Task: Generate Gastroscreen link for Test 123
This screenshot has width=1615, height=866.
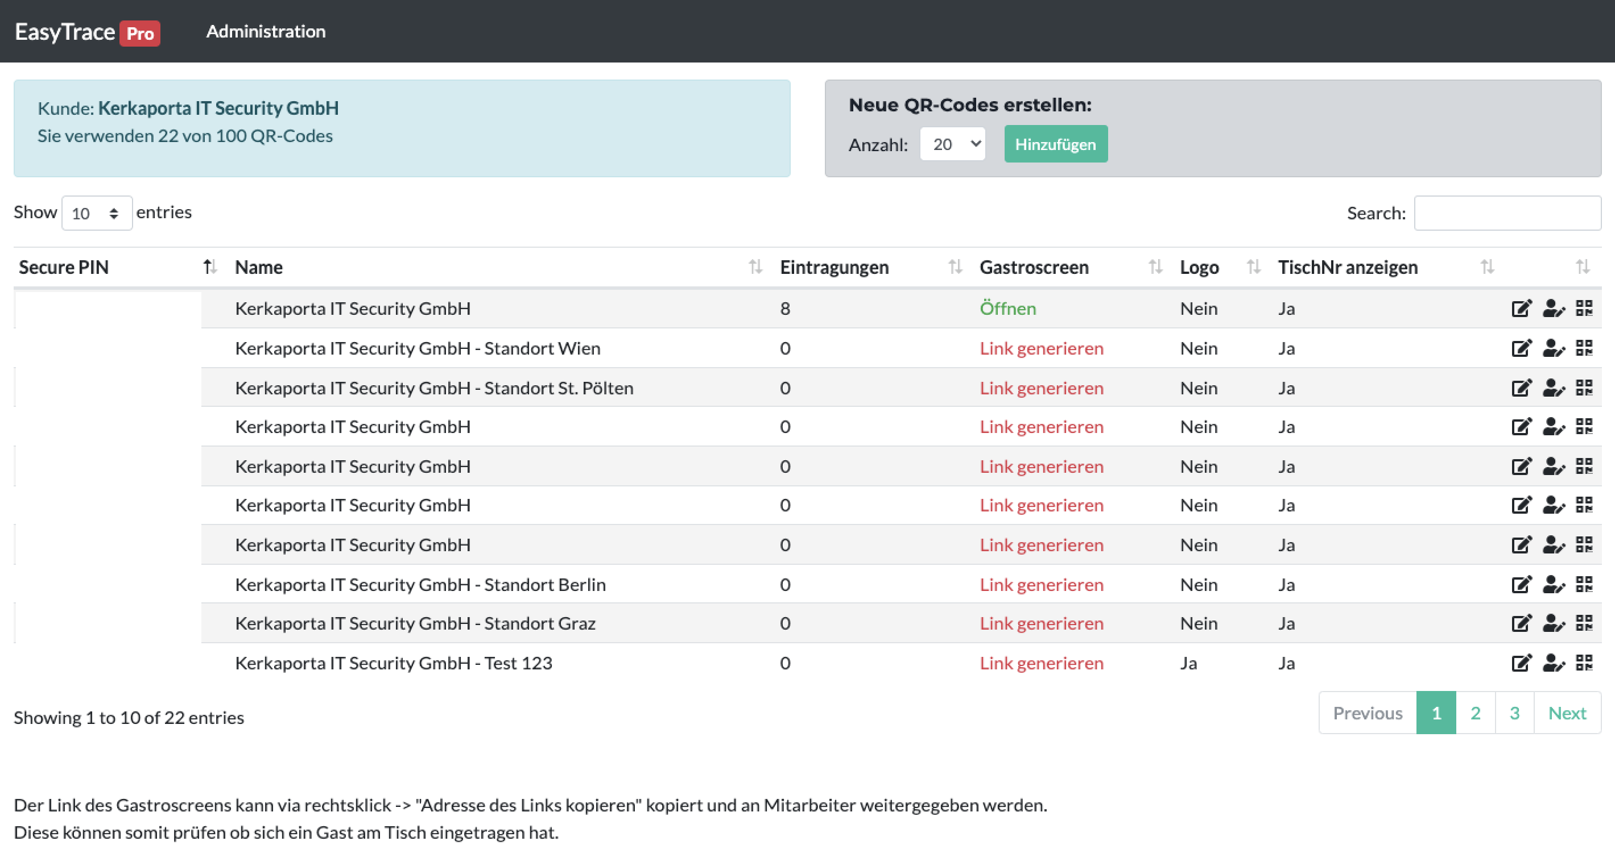Action: coord(1042,663)
